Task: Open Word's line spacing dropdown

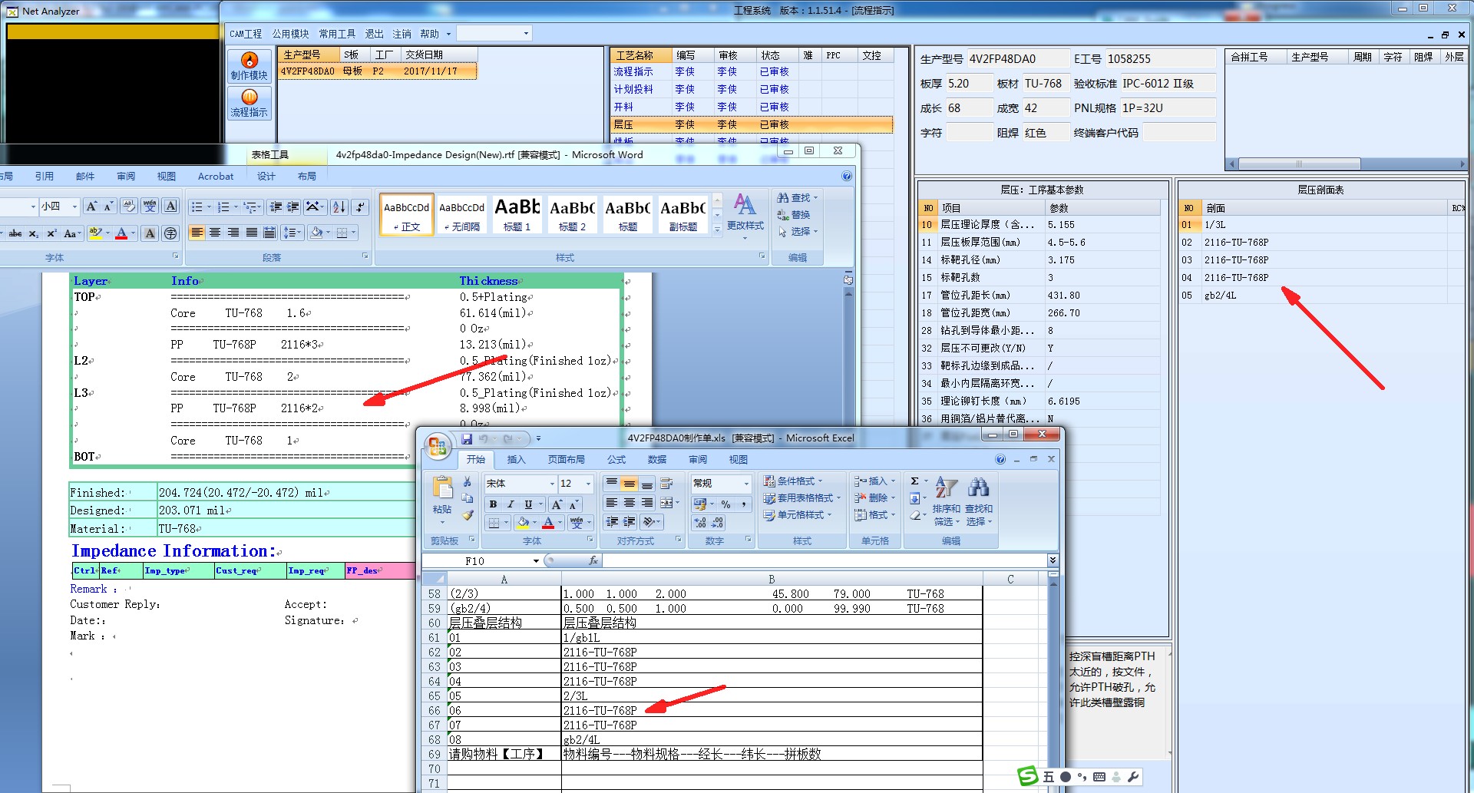Action: [292, 233]
